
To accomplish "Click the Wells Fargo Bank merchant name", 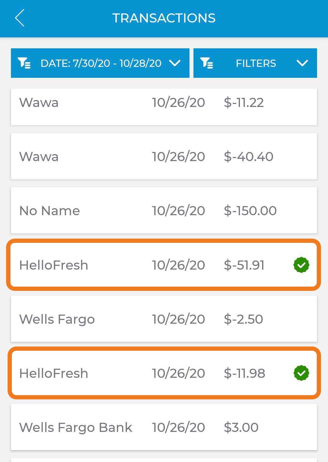I will pyautogui.click(x=76, y=428).
